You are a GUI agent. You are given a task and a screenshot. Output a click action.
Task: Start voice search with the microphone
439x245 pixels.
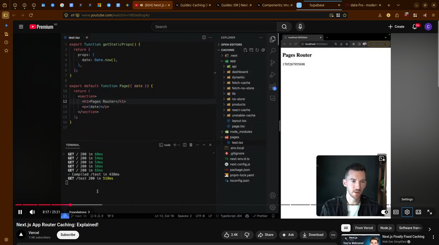coord(300,27)
